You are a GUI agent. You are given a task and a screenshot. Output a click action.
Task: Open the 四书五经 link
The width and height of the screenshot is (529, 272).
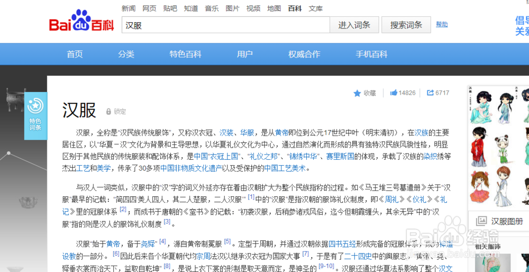(x=342, y=243)
